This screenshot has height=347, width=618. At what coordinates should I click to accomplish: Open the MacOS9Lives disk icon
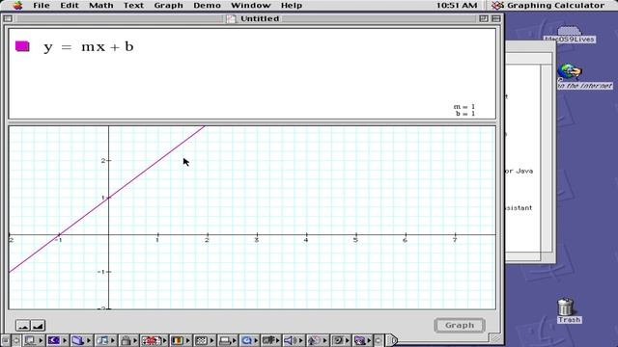pyautogui.click(x=569, y=35)
